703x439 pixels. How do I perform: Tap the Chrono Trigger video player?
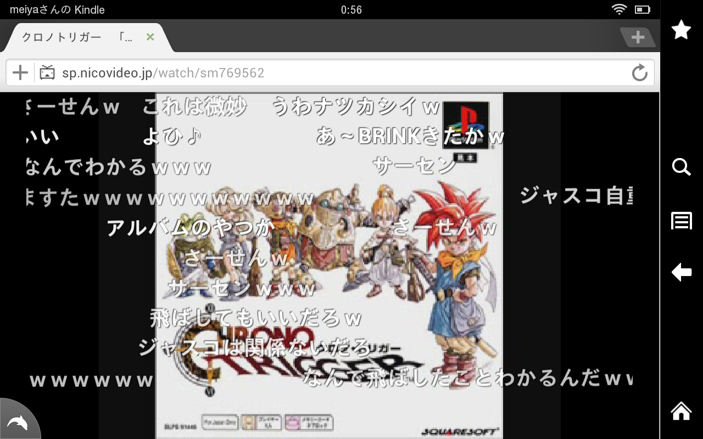(x=329, y=266)
